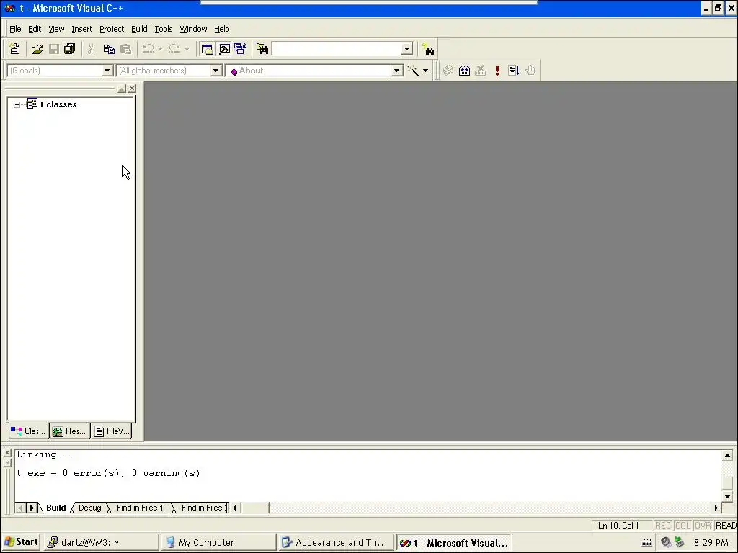
Task: Click the output tabs scroll-right arrow
Action: point(32,508)
